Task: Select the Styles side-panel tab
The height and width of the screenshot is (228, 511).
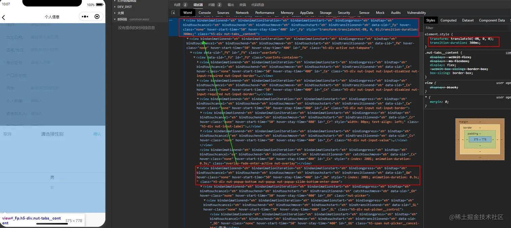Action: (x=431, y=20)
